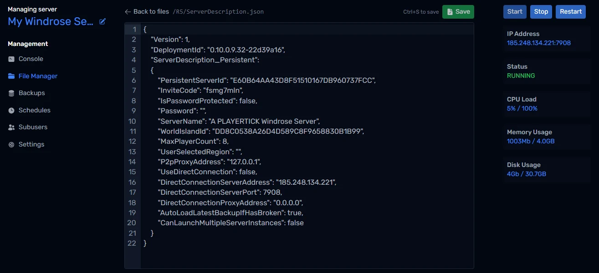The width and height of the screenshot is (599, 273).
Task: Place cursor on the "Version": 1 line
Action: tap(170, 40)
